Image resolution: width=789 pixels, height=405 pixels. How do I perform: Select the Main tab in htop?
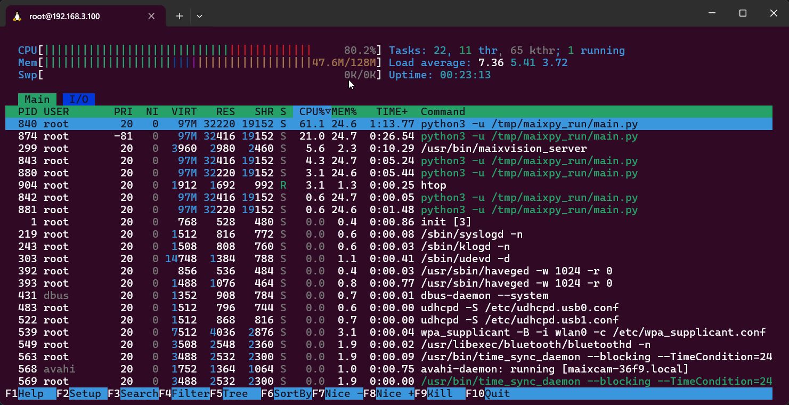[37, 99]
